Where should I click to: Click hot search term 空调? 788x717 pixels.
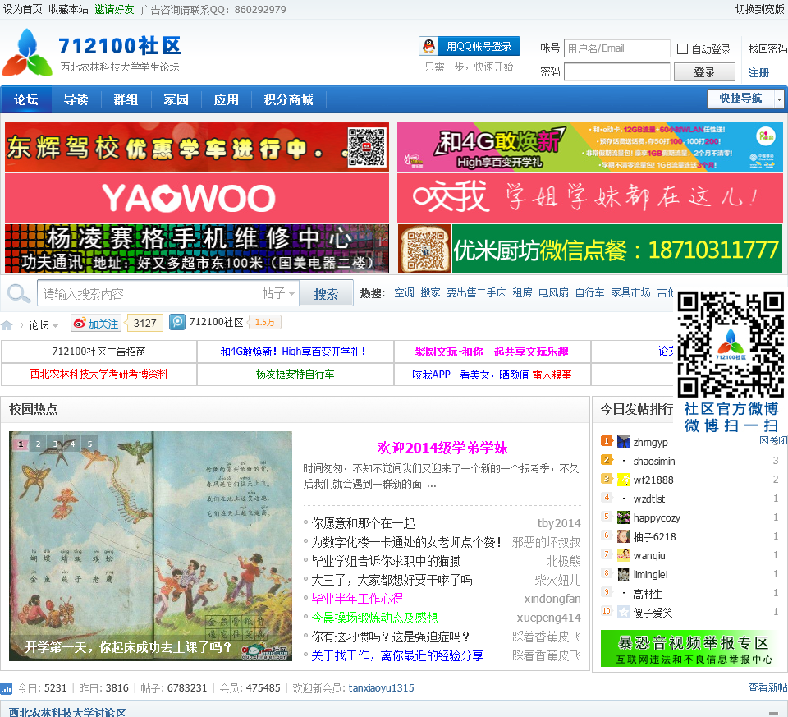[404, 292]
